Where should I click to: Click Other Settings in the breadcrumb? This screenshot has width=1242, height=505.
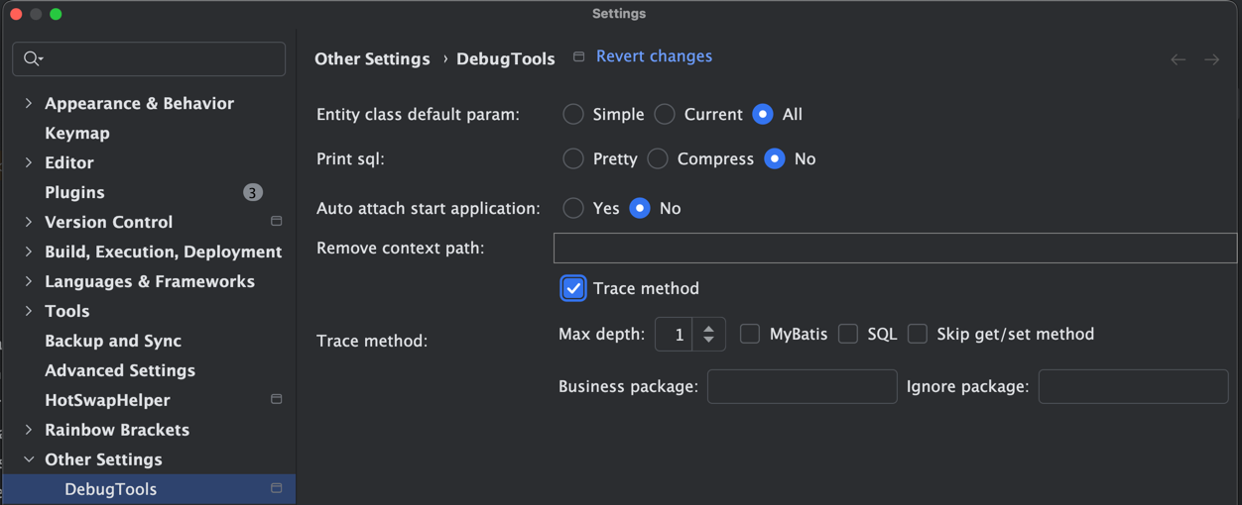click(372, 58)
